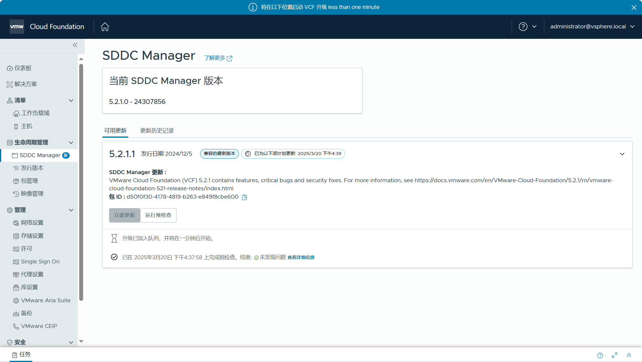
Task: Dismiss the VCF upgrade notification banner
Action: pos(634,7)
